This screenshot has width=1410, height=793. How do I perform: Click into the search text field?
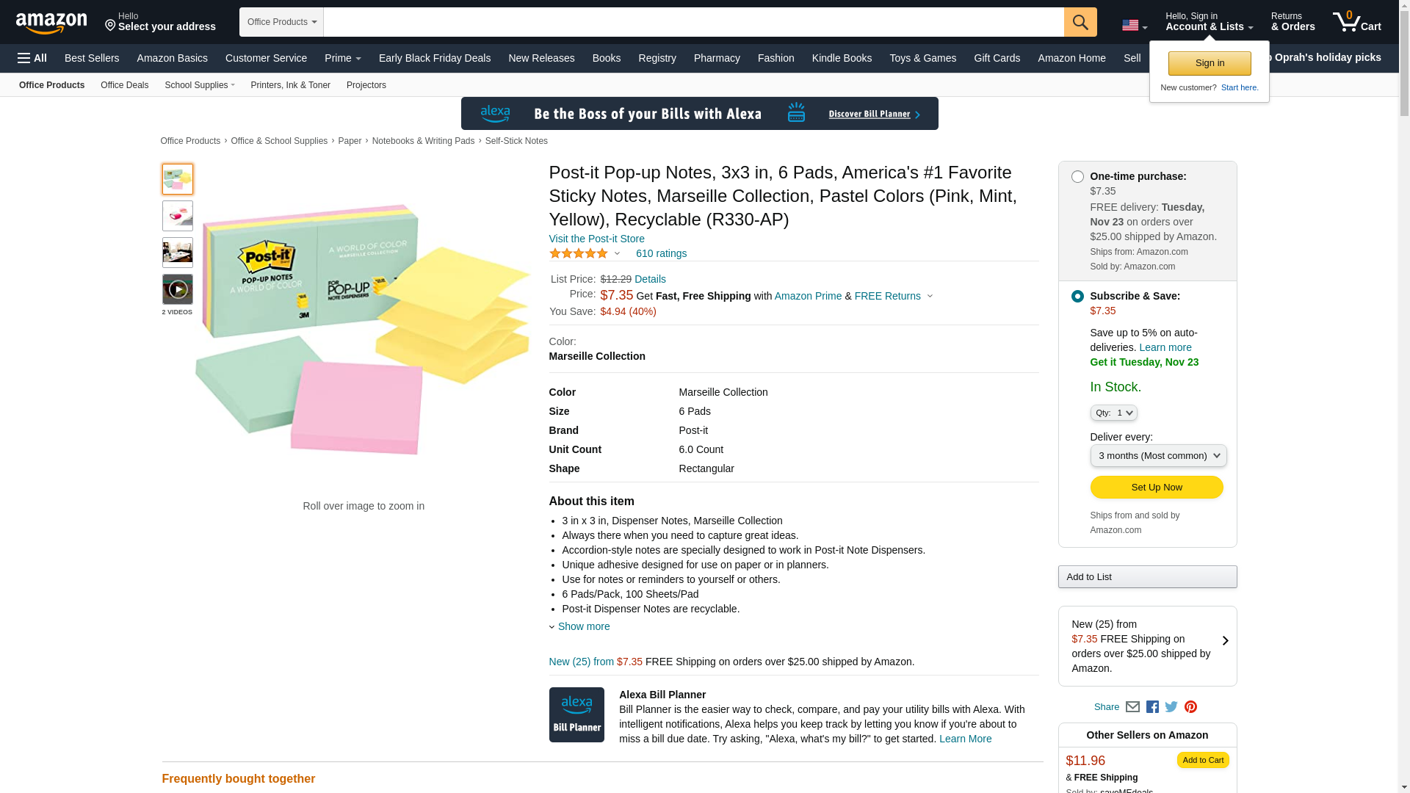[x=693, y=22]
